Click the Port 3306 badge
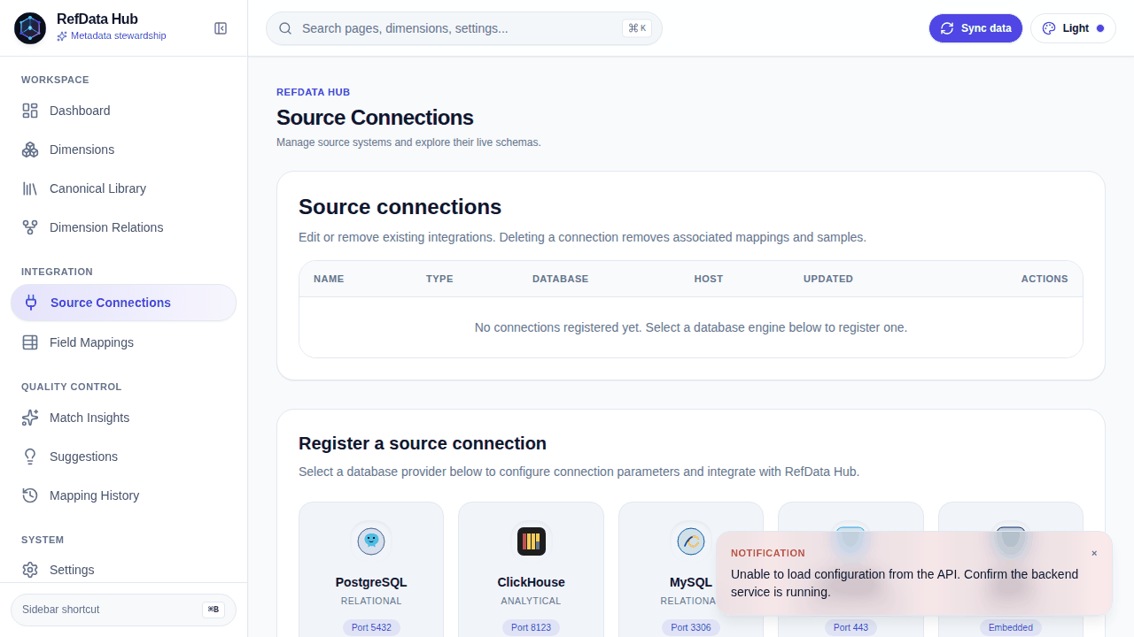The image size is (1134, 637). (691, 627)
